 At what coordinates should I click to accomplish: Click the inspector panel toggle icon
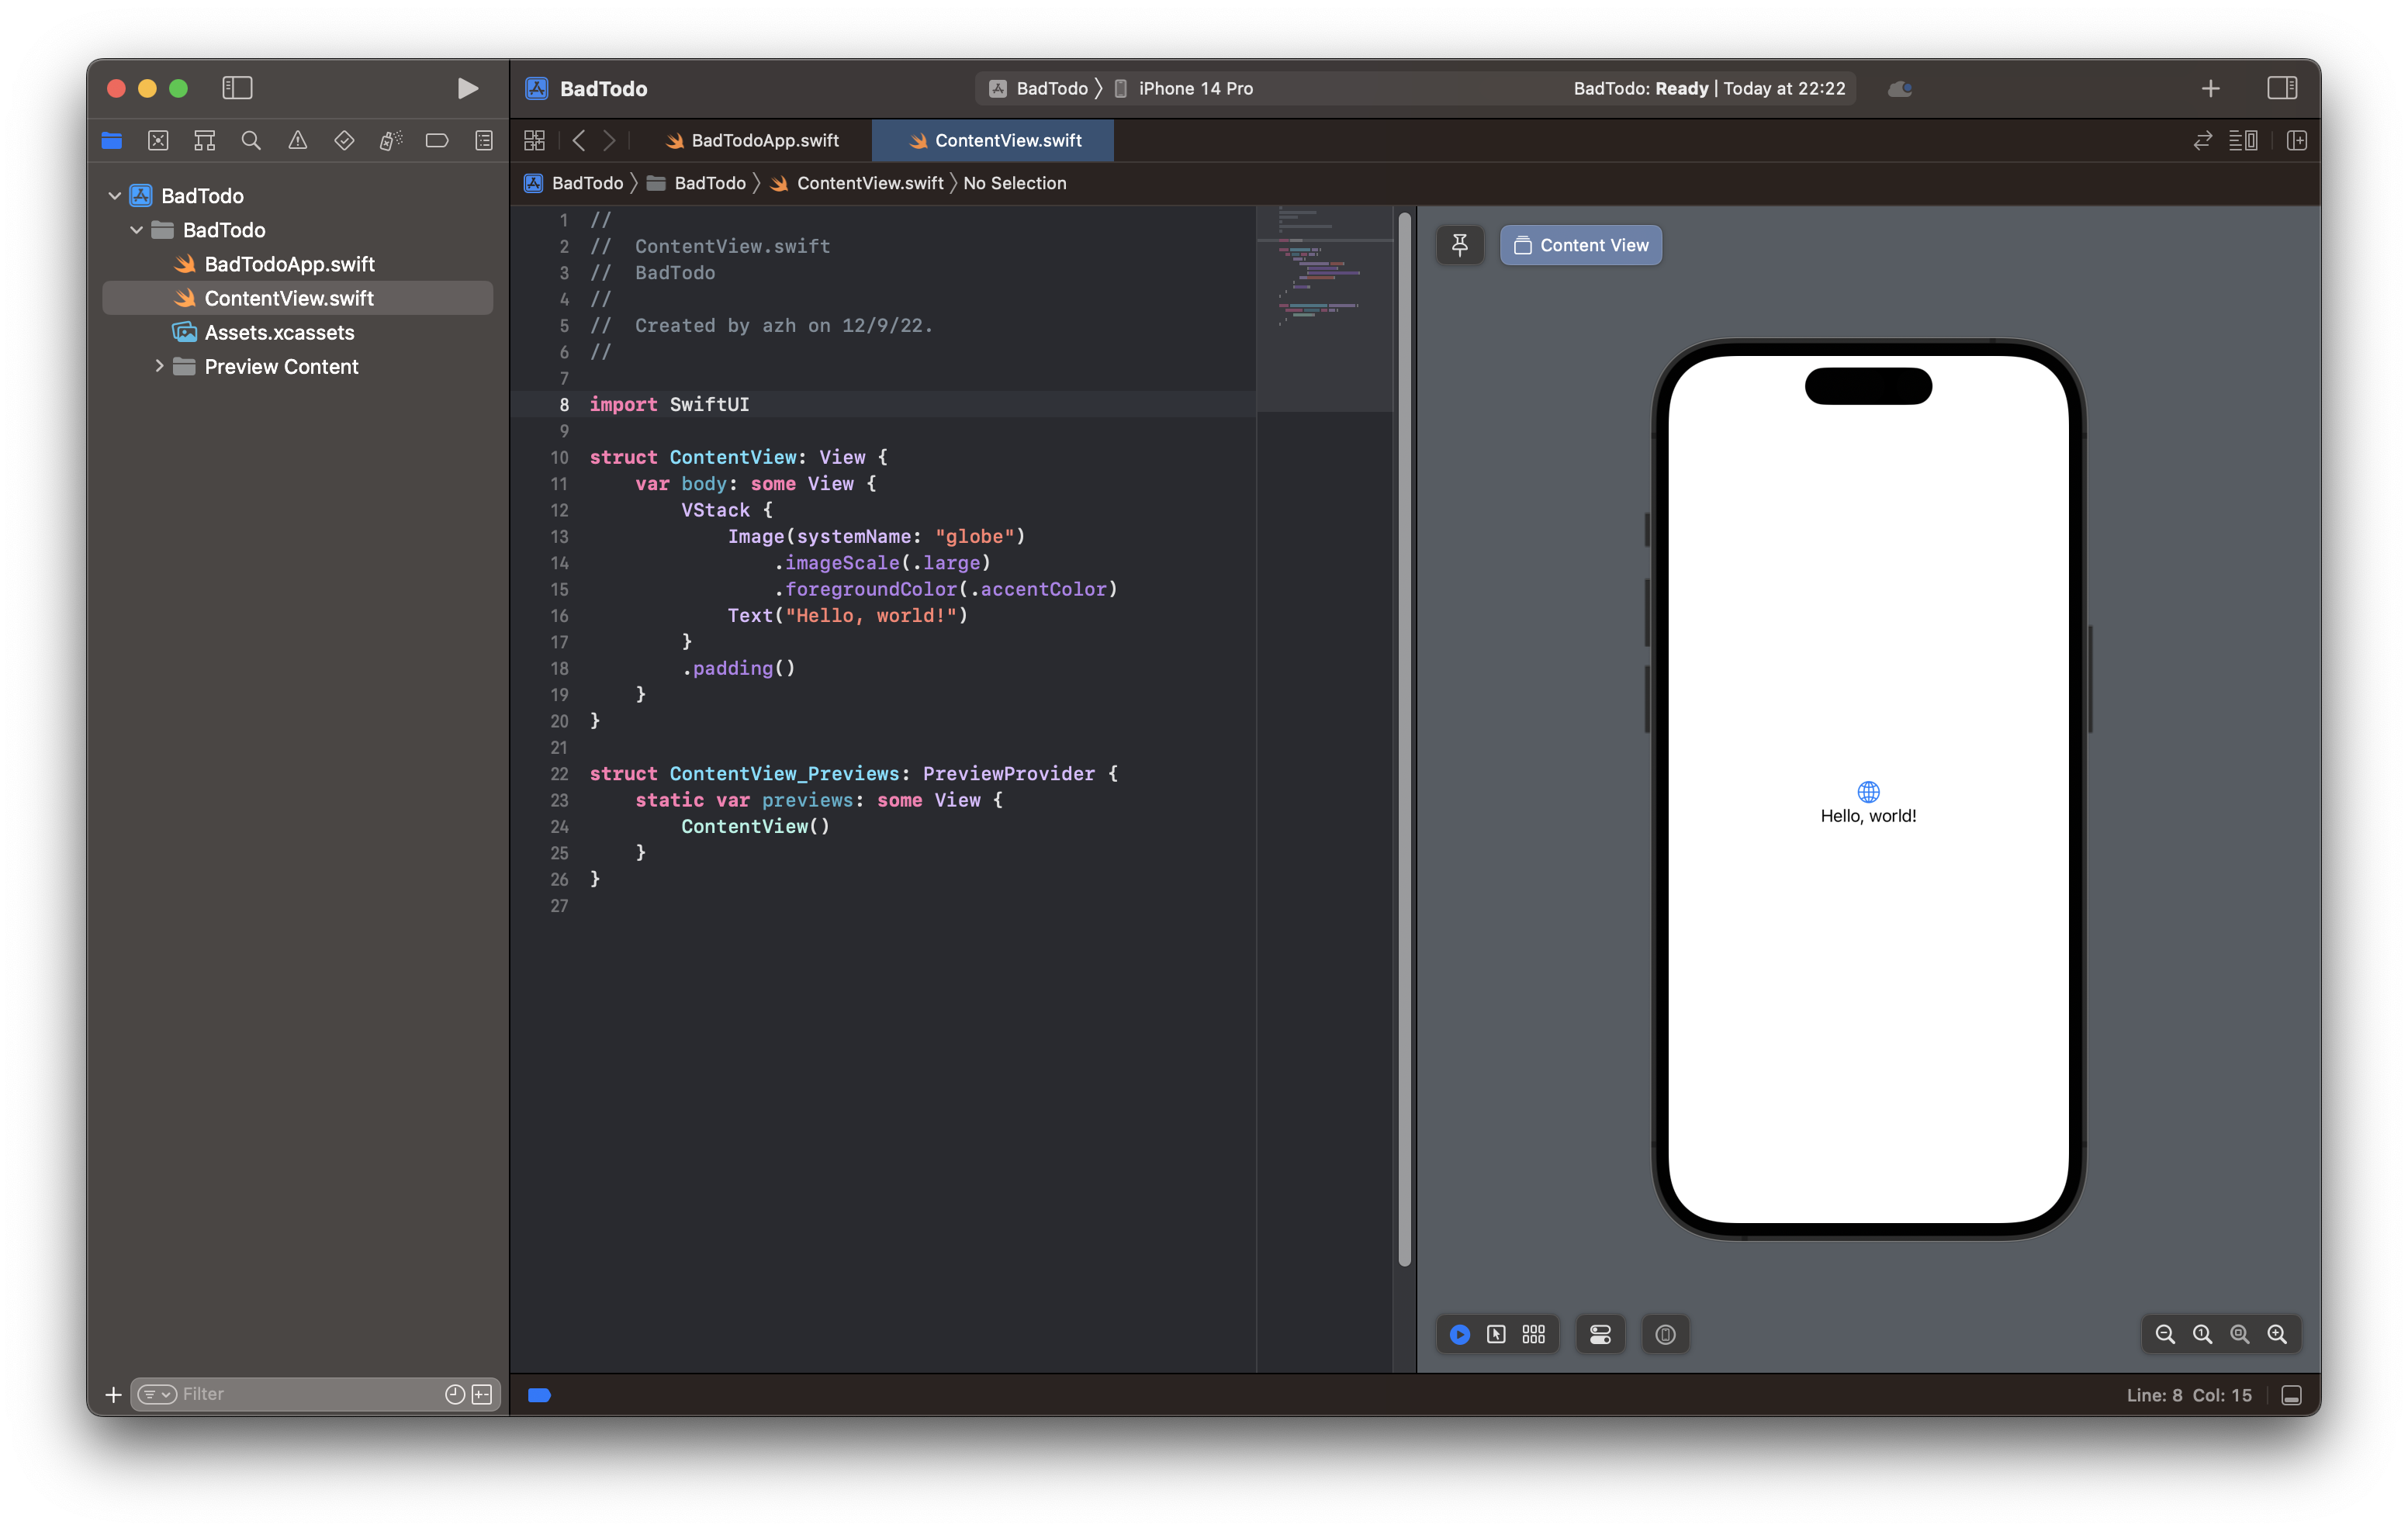[x=2282, y=88]
